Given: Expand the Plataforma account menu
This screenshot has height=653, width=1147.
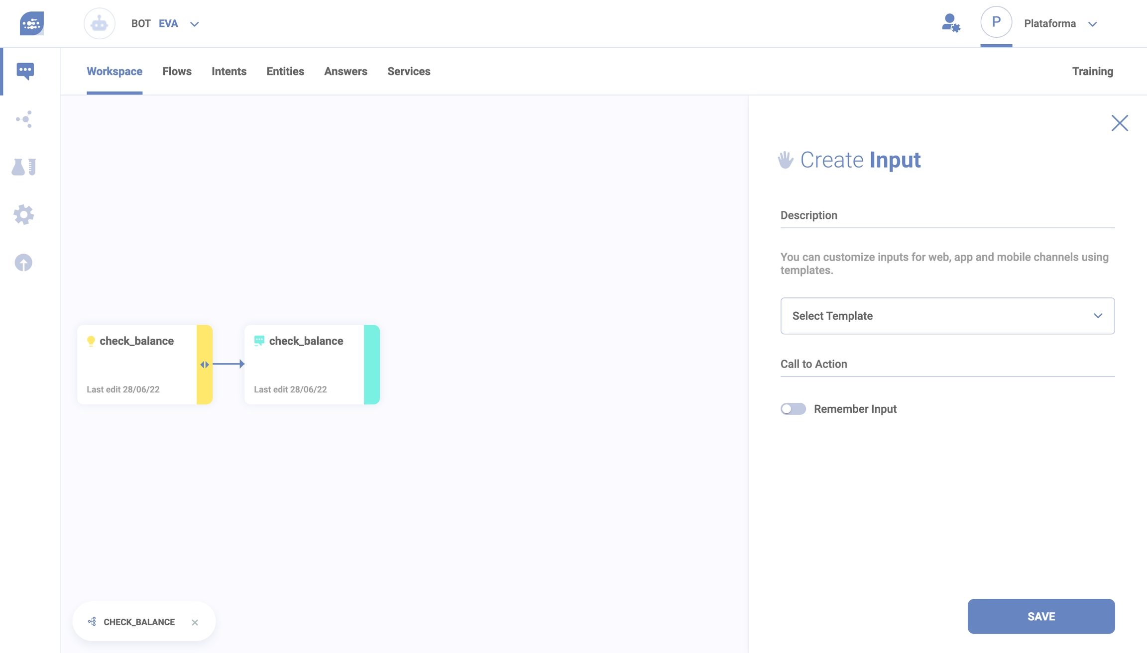Looking at the screenshot, I should [1092, 24].
